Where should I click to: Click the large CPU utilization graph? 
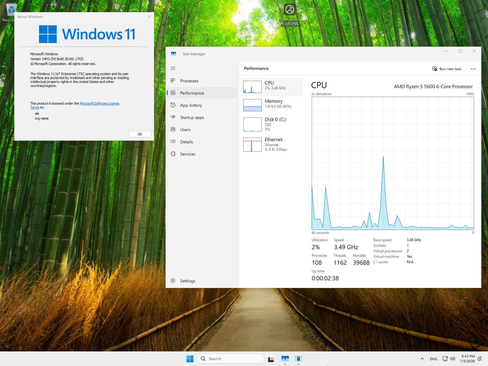point(393,163)
